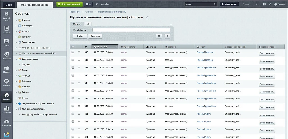This screenshot has width=288, height=139.
Task: Click the Выйти logout link
Action: [x=246, y=4]
